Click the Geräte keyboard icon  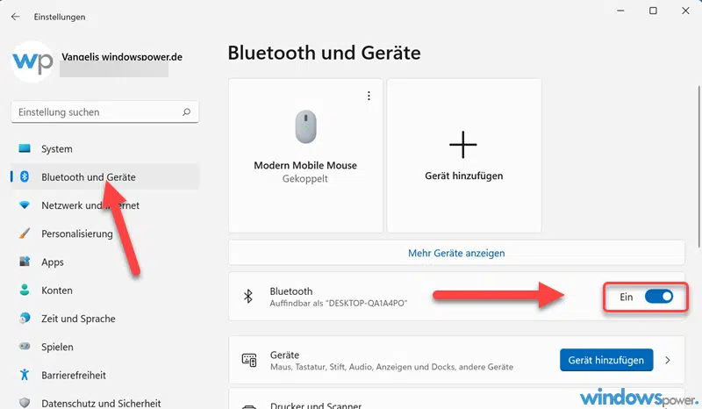pos(249,360)
